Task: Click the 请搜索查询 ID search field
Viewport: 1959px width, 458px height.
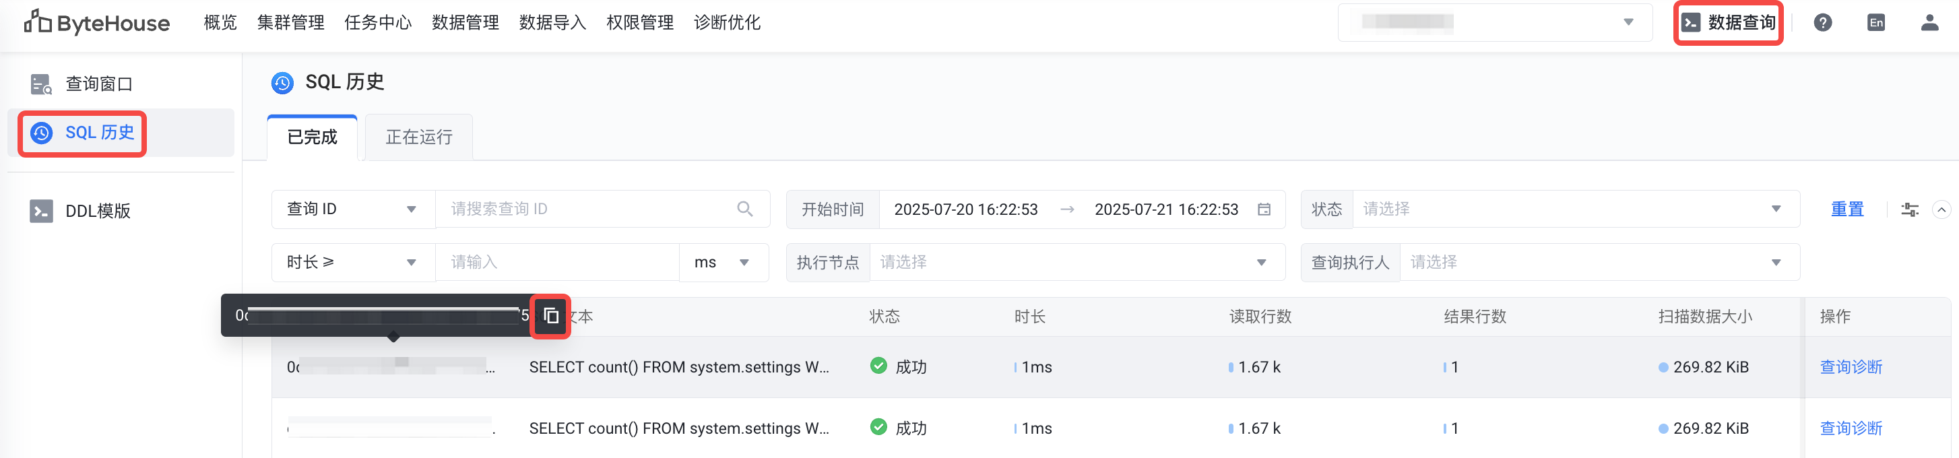Action: point(585,209)
